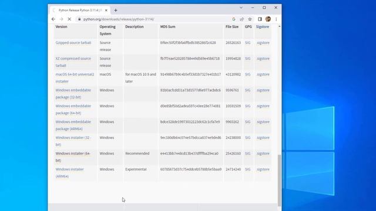Open .sigstore for embeddable package (ARM64)

coord(263,122)
